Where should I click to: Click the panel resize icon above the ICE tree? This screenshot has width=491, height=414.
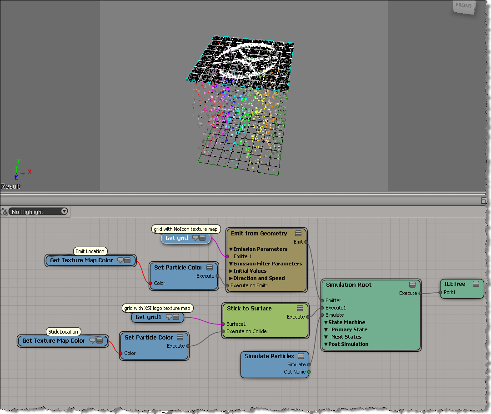click(x=484, y=201)
